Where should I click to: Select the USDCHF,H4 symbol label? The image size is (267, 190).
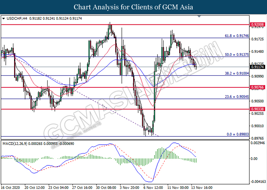[x=17, y=18]
